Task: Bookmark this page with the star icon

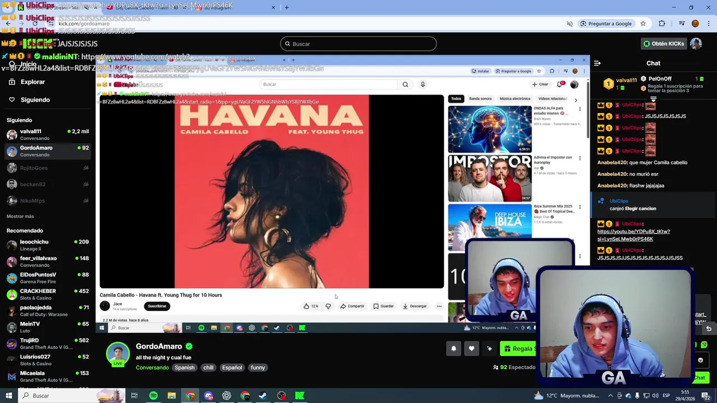Action: coord(643,24)
